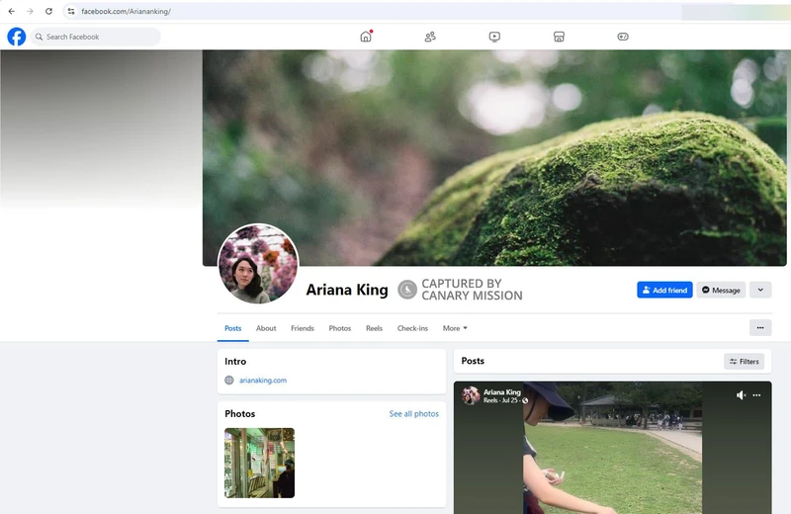The height and width of the screenshot is (514, 791).
Task: Switch to the About tab
Action: tap(266, 328)
